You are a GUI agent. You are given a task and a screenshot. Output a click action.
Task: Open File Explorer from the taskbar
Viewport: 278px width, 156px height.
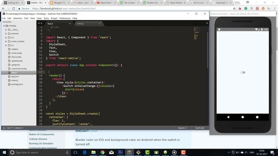pos(93,153)
